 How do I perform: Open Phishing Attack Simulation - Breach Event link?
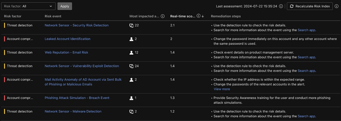click(x=77, y=98)
